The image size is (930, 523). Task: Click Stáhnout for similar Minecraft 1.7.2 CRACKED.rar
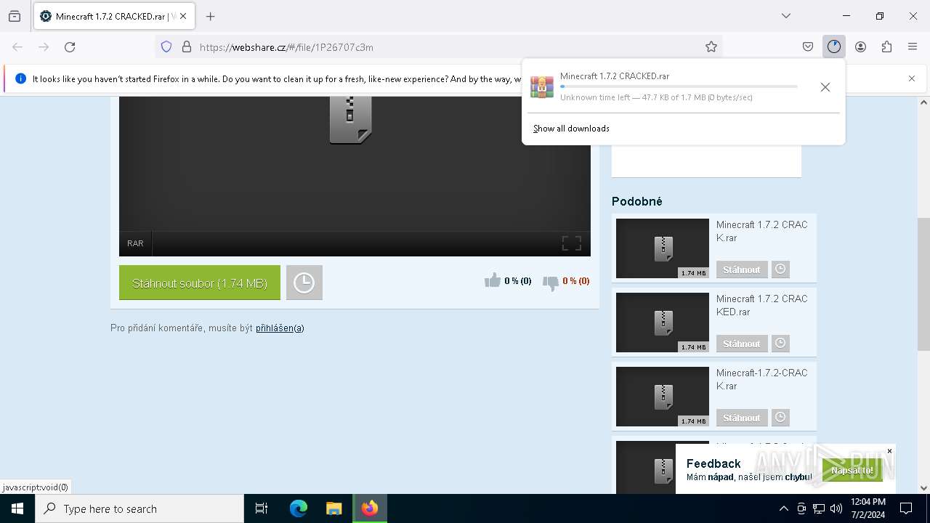click(742, 344)
